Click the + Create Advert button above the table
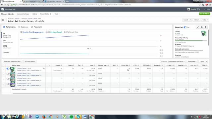Screen dimensions: 212x119 pos(30,61)
